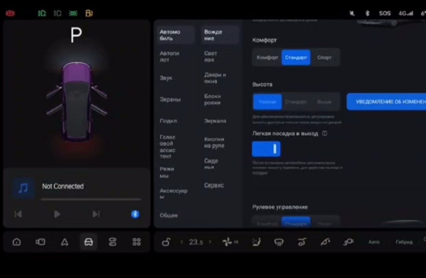The height and width of the screenshot is (278, 426).
Task: Tap the 23.5 temperature value
Action: point(196,242)
